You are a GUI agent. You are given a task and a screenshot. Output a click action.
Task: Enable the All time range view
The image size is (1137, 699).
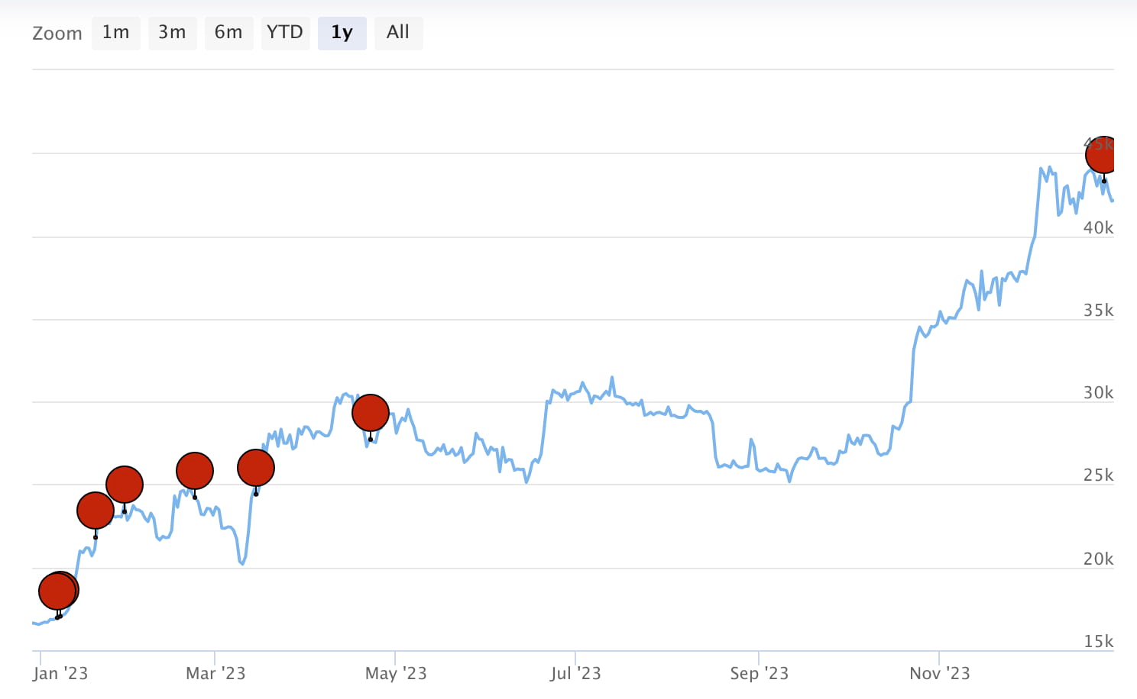click(x=398, y=33)
